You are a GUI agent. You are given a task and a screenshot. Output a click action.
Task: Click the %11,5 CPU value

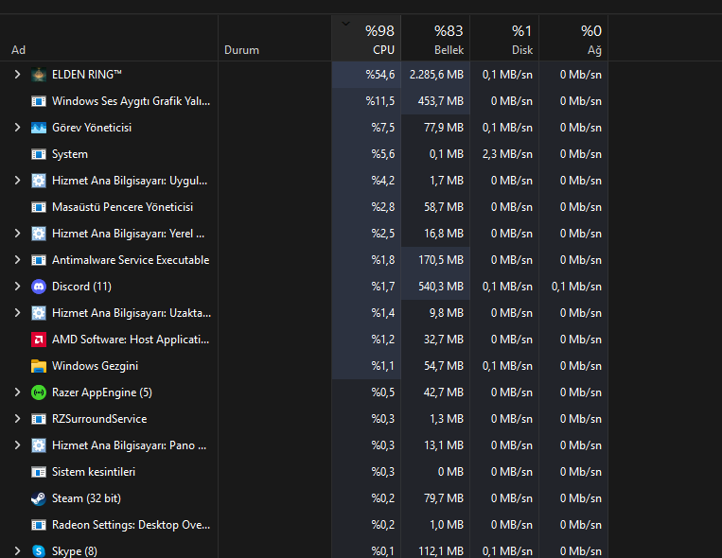pyautogui.click(x=379, y=101)
